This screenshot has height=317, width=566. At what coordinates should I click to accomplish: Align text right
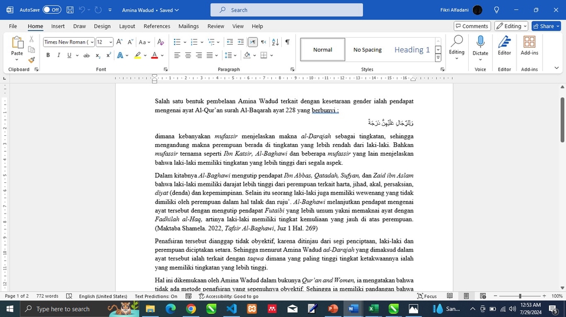(199, 55)
